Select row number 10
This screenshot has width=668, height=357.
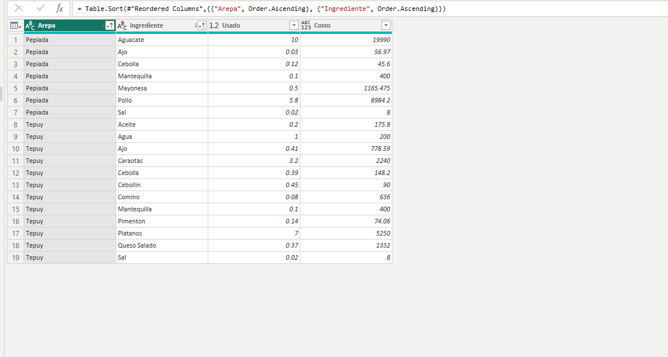(16, 149)
